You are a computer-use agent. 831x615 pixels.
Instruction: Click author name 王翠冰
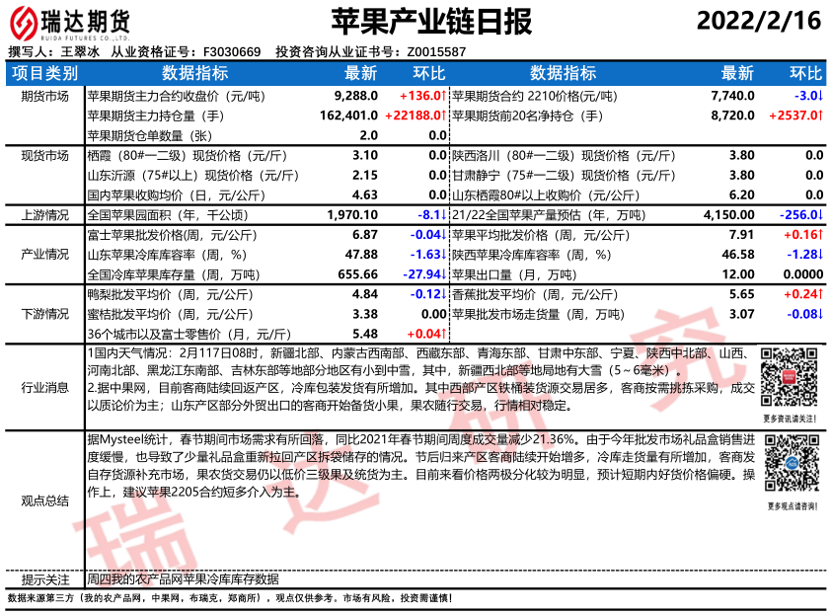click(x=80, y=51)
